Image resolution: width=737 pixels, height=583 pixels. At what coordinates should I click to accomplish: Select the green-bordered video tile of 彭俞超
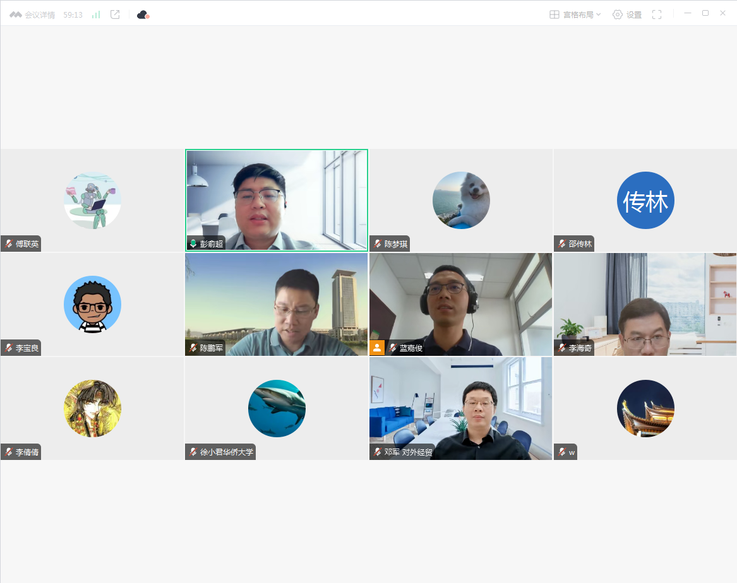277,201
